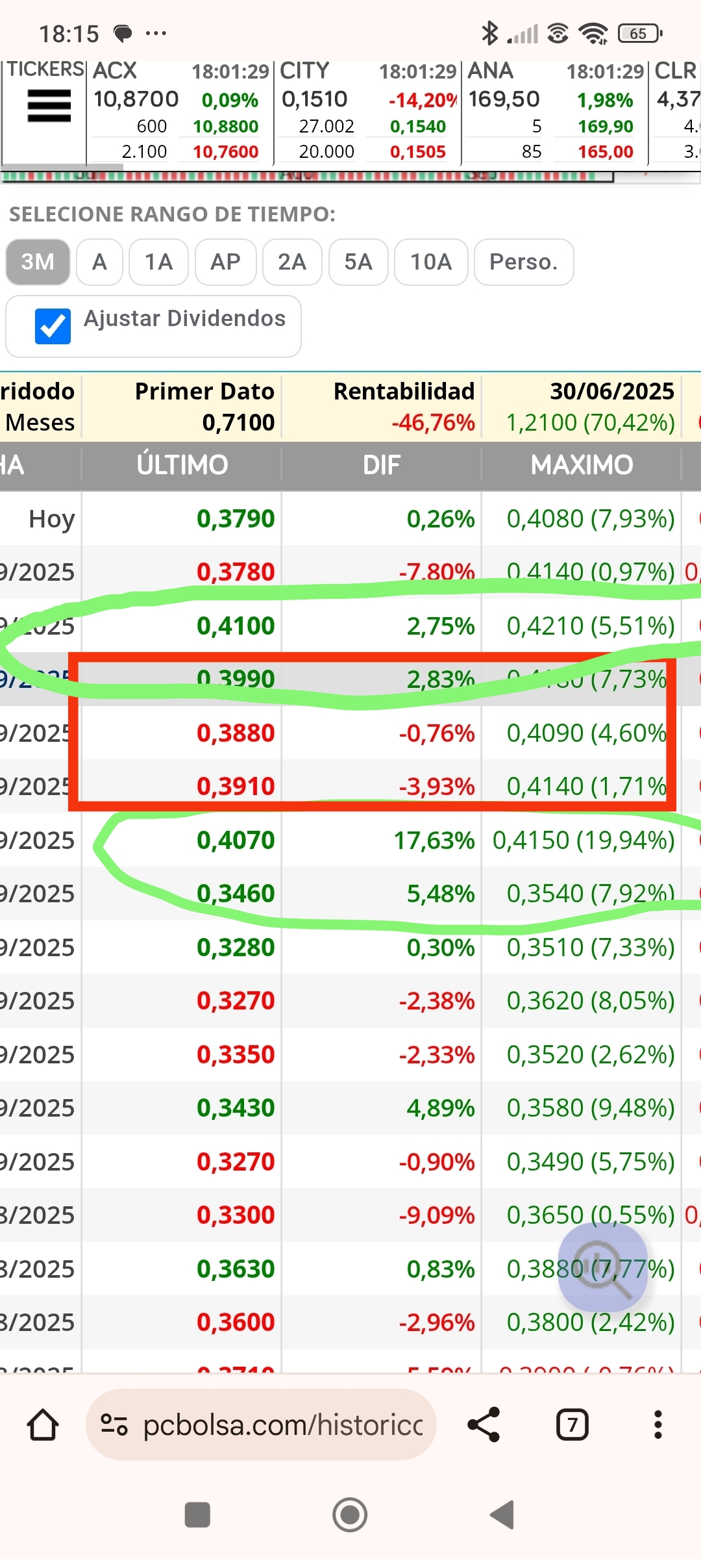
Task: Select the DIF value 4,89%
Action: (x=441, y=1108)
